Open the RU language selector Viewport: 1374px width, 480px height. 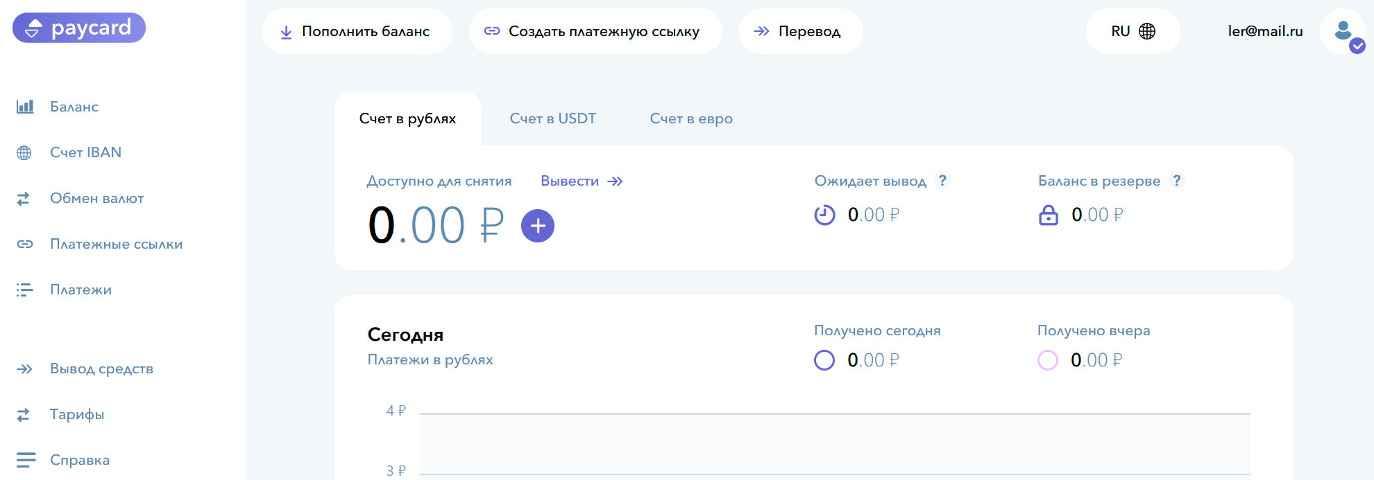1133,31
